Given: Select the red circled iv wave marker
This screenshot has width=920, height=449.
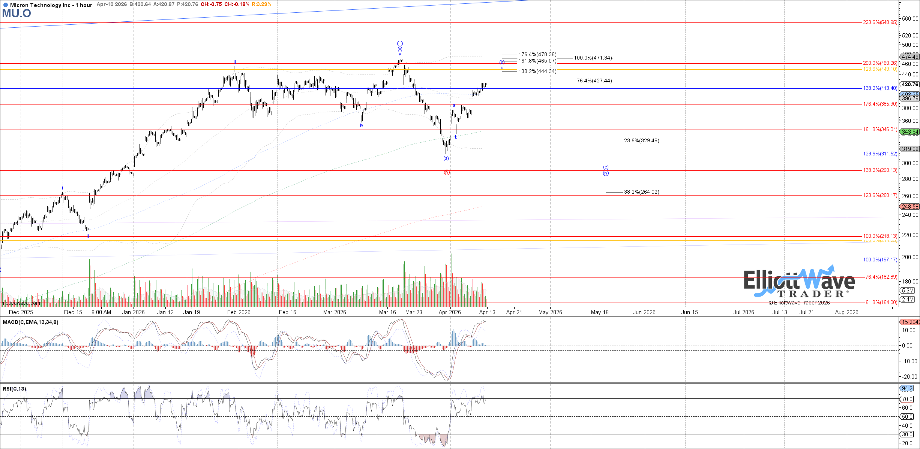Looking at the screenshot, I should pos(447,173).
